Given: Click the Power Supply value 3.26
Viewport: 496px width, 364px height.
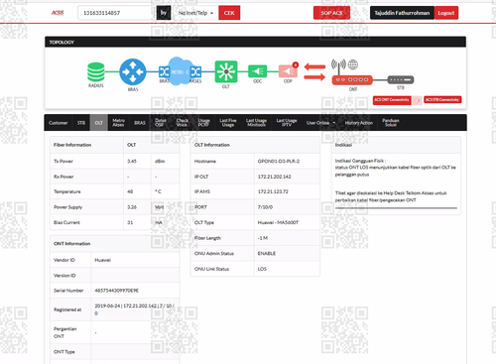Looking at the screenshot, I should (132, 207).
